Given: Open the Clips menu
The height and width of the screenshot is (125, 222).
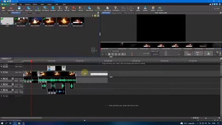Looking at the screenshot, I should (x=20, y=4).
